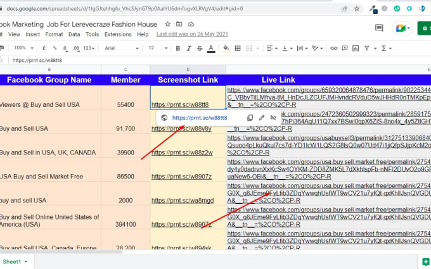Open comment history icon

[x=379, y=28]
